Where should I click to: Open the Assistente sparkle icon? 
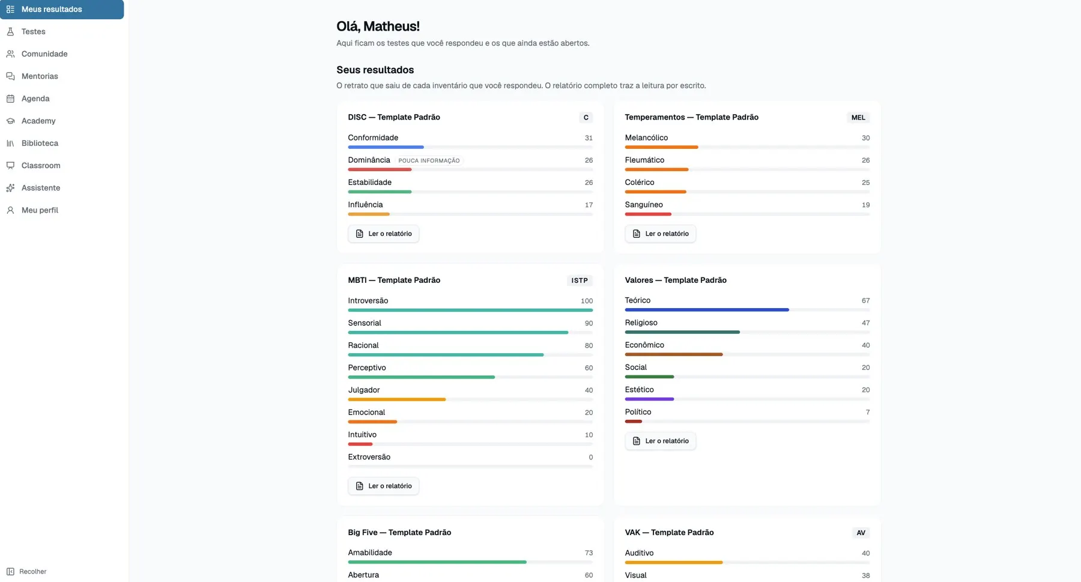tap(10, 188)
